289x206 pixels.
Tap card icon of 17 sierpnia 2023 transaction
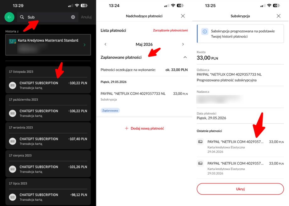click(x=13, y=169)
